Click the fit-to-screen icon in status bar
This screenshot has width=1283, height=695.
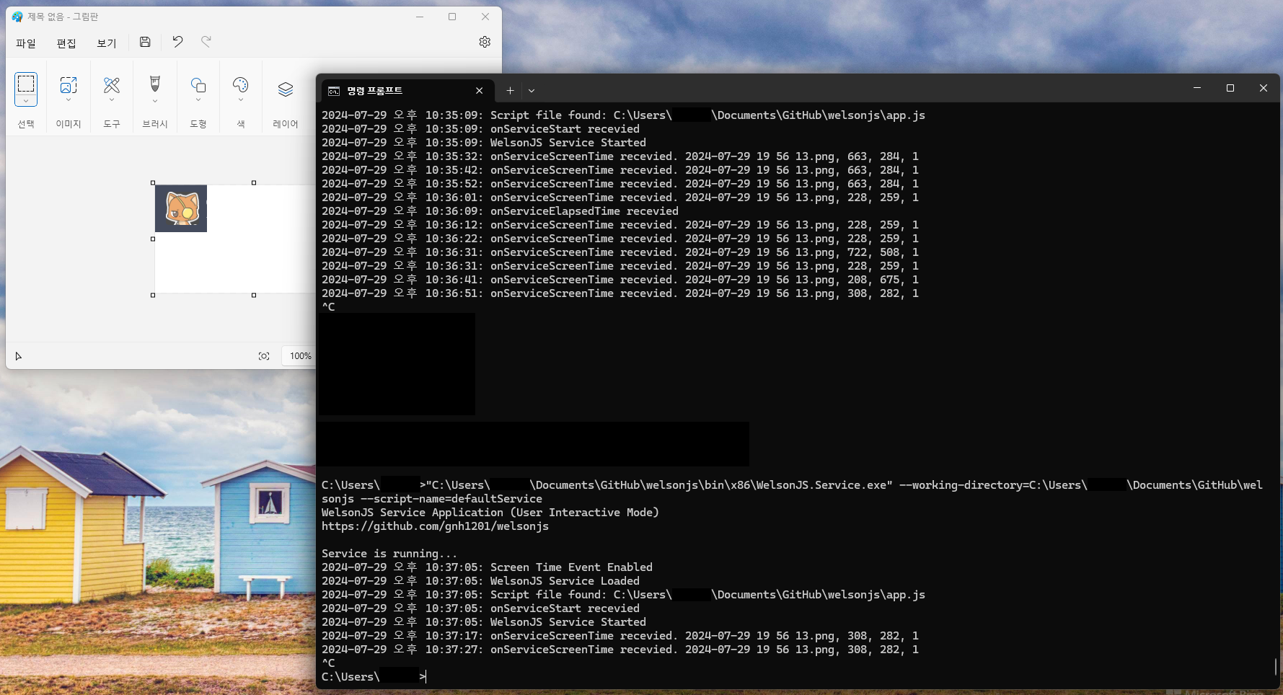point(264,355)
